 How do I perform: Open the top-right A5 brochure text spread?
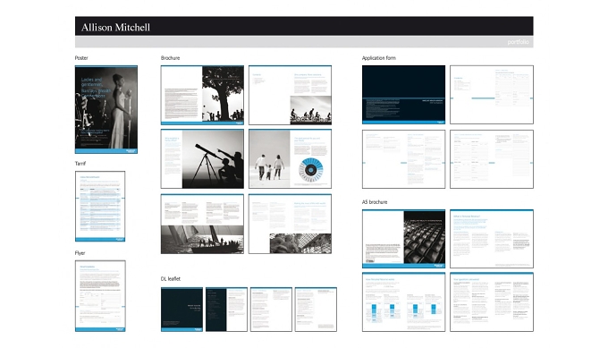492,239
